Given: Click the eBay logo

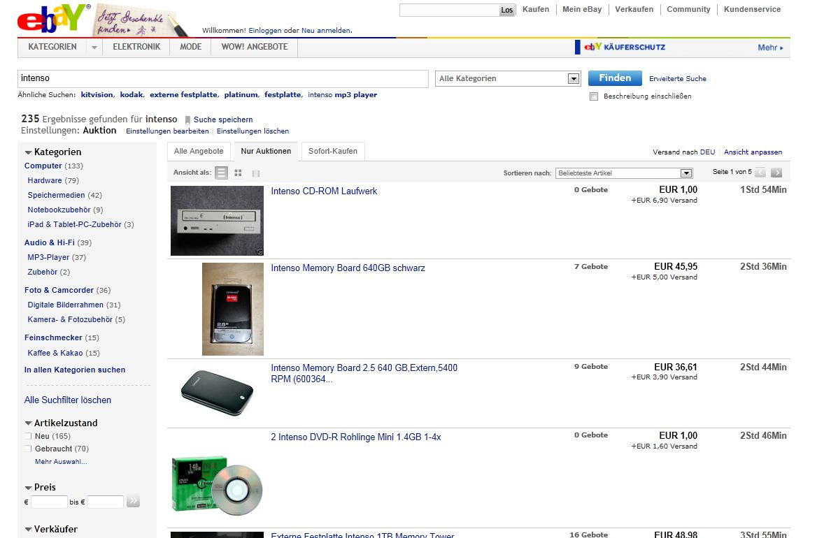Looking at the screenshot, I should tap(52, 19).
